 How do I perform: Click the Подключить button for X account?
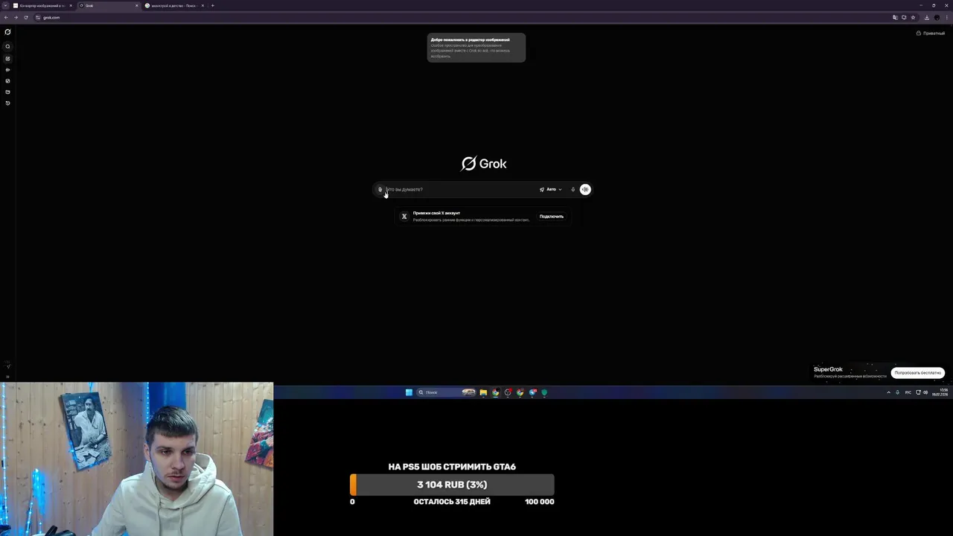click(552, 217)
